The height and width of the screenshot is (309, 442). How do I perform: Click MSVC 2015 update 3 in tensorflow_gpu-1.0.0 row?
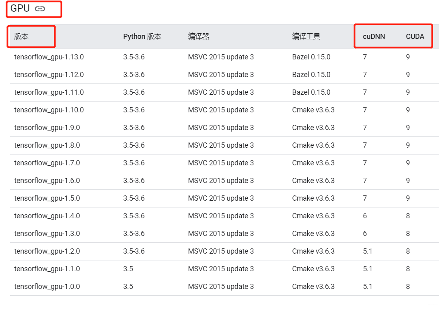click(221, 287)
